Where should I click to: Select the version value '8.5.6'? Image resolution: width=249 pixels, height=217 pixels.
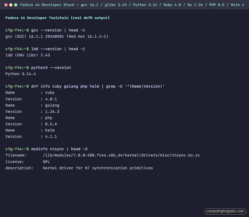click(x=51, y=124)
